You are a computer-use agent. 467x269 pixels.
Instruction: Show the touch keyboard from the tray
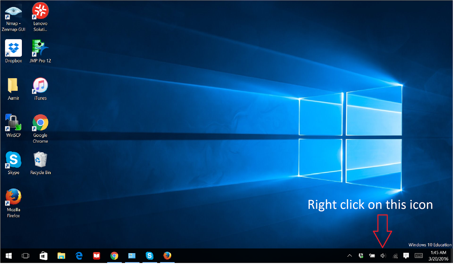(418, 255)
